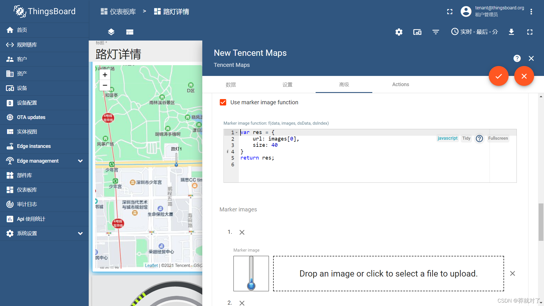Uncheck Use marker image function
Screen dimensions: 544x306
[223, 102]
